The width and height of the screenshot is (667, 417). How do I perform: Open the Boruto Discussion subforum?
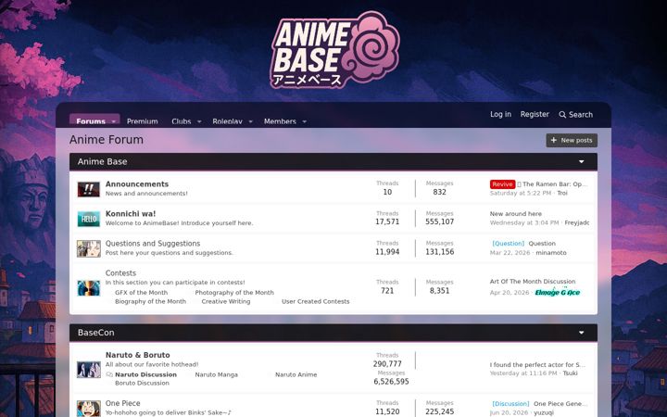tap(142, 383)
